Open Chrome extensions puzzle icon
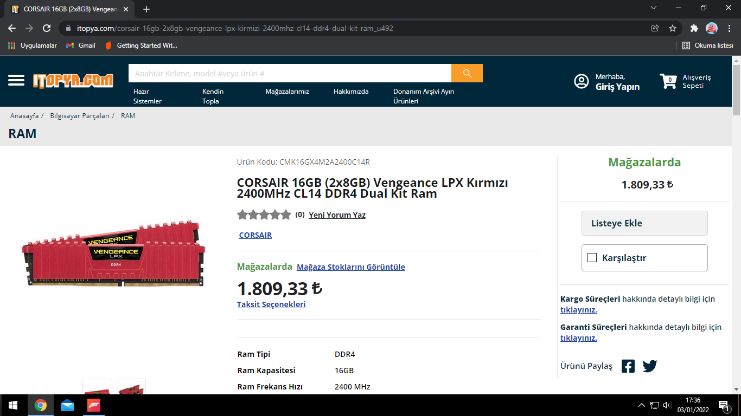Screen dimensions: 741x416 click(x=694, y=28)
